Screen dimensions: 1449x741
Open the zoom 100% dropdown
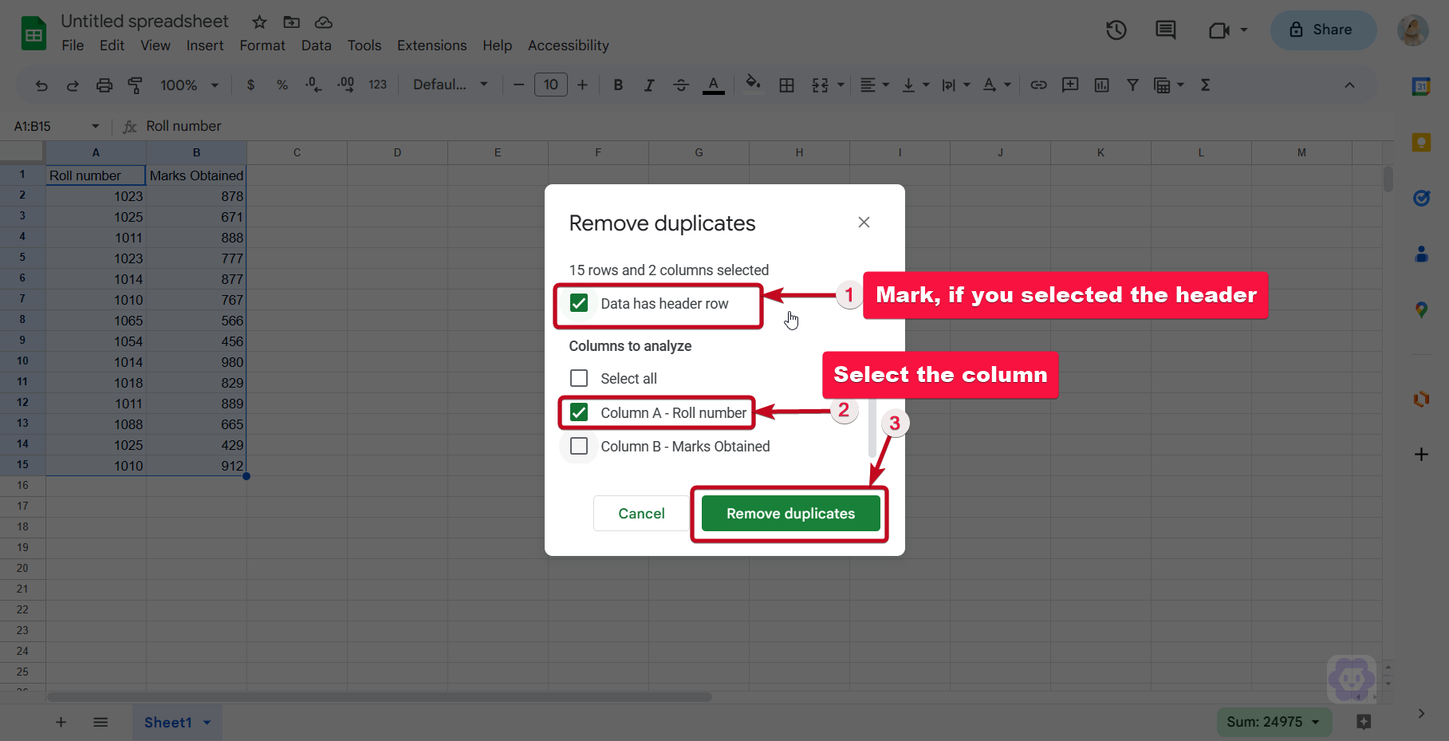[189, 85]
